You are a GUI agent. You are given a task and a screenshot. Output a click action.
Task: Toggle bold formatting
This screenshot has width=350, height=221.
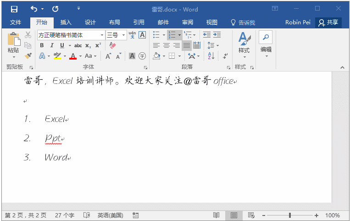(42, 45)
